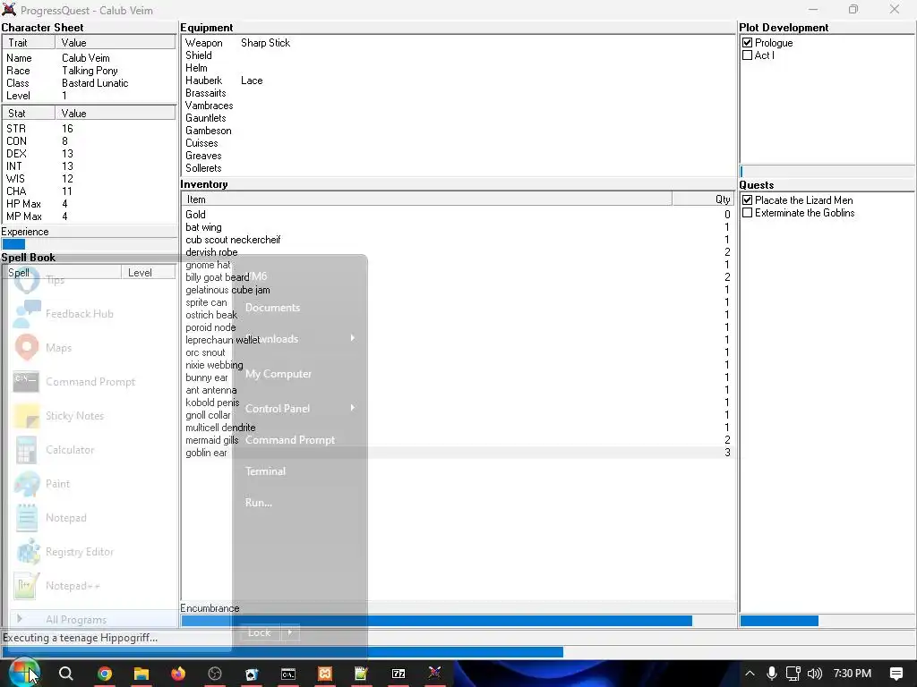The width and height of the screenshot is (917, 687).
Task: Open Sticky Notes from Start menu
Action: pos(74,415)
